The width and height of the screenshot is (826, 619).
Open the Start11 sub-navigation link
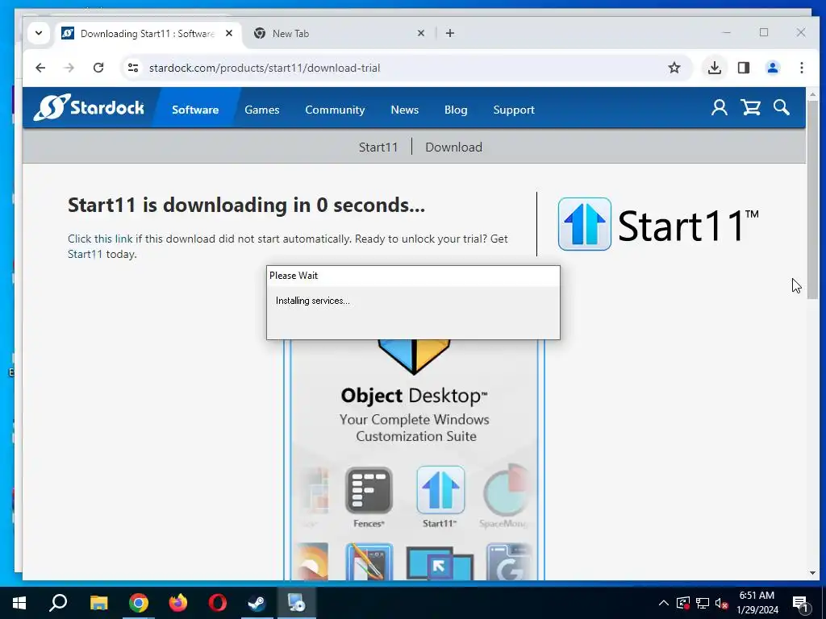tap(378, 147)
